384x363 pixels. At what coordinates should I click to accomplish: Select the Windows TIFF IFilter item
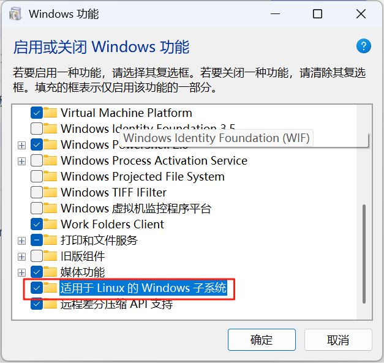point(114,192)
